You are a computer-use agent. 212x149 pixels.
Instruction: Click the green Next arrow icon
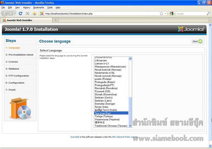(x=200, y=41)
